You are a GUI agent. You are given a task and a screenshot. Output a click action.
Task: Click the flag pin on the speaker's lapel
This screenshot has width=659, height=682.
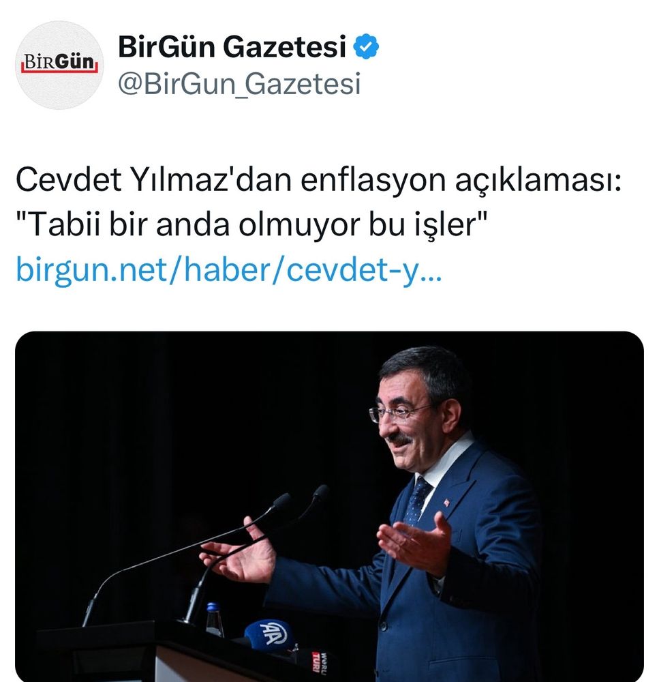click(446, 503)
